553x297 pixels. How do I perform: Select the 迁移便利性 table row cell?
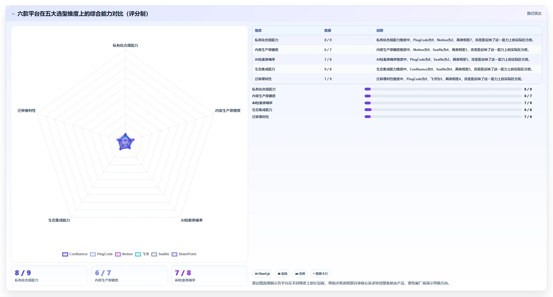click(263, 79)
